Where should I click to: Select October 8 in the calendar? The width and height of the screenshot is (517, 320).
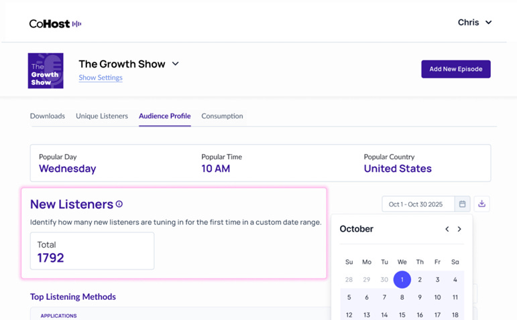click(402, 297)
